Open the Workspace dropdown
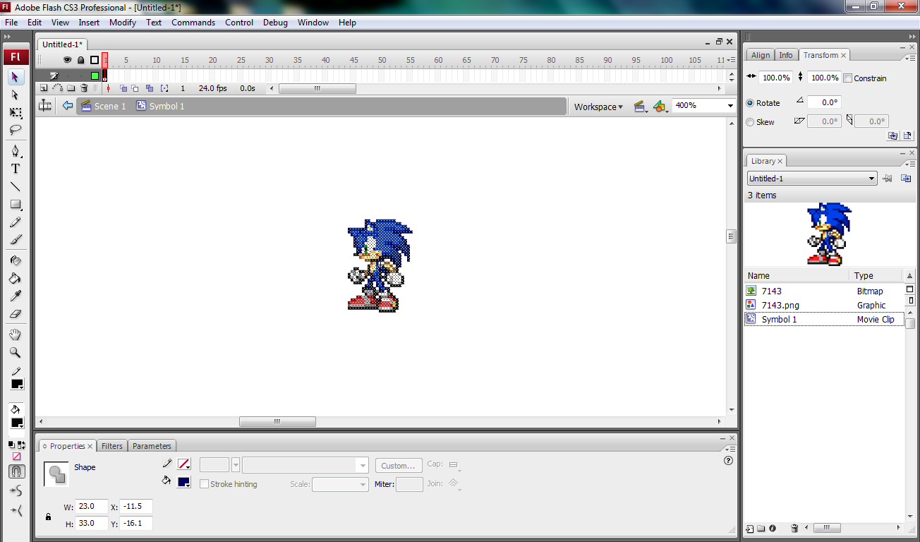Screen dimensions: 920x542 [x=598, y=107]
